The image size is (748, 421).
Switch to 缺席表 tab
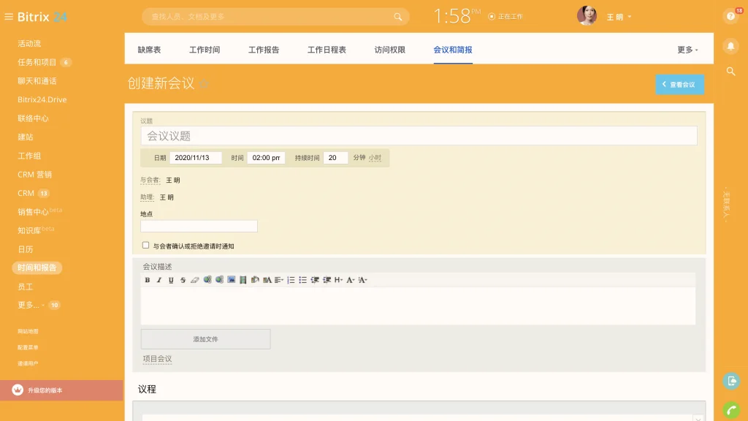coord(149,50)
